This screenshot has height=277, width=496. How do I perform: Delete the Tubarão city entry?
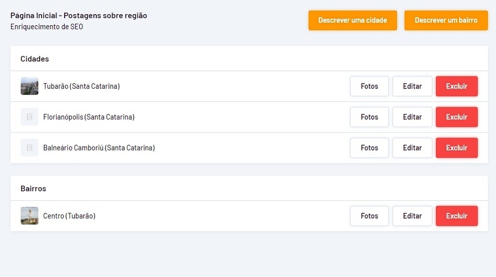click(x=457, y=86)
